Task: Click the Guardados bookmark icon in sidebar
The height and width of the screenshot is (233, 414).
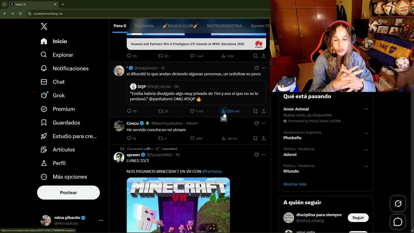Action: [44, 123]
